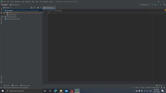The width and height of the screenshot is (166, 93).
Task: Open the notification center icon
Action: (163, 91)
